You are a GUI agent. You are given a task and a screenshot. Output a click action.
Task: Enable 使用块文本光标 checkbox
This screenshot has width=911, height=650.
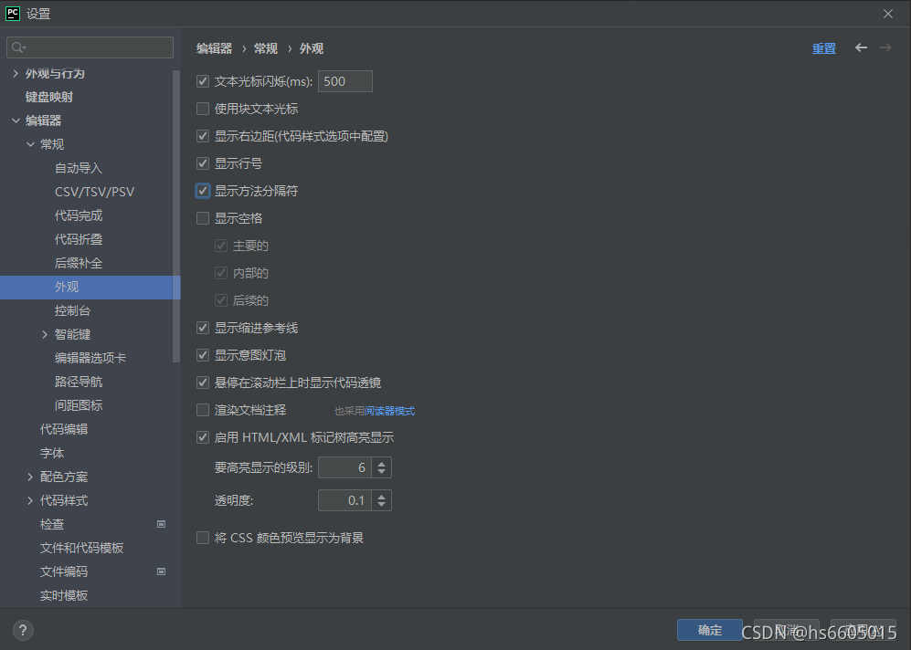coord(203,109)
